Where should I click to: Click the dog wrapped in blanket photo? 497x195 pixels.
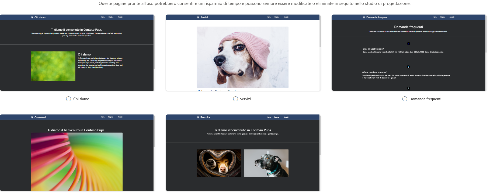[219, 163]
